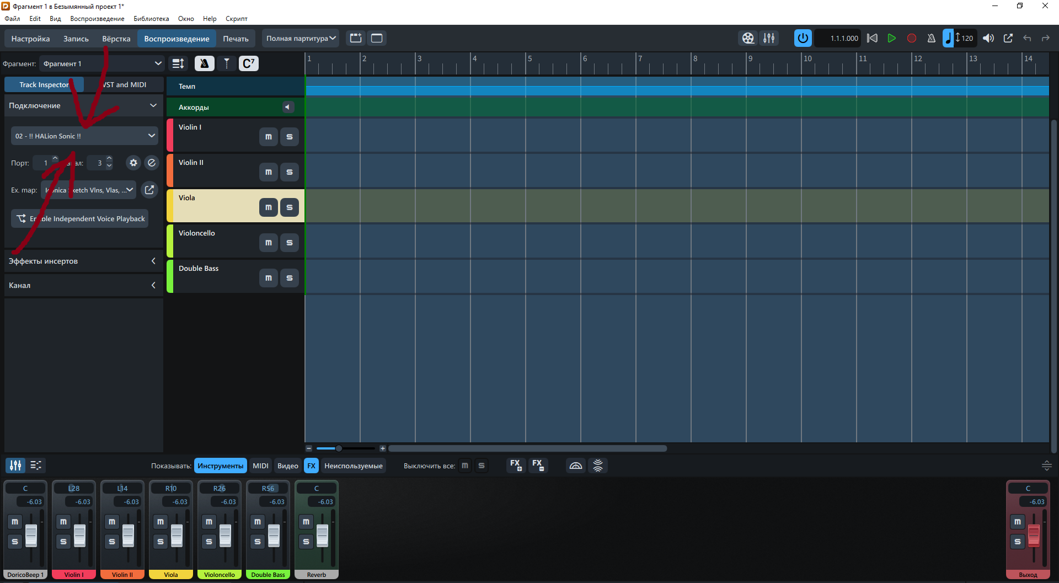The image size is (1059, 583).
Task: Increase the Порт number with the up arrow
Action: (55, 159)
